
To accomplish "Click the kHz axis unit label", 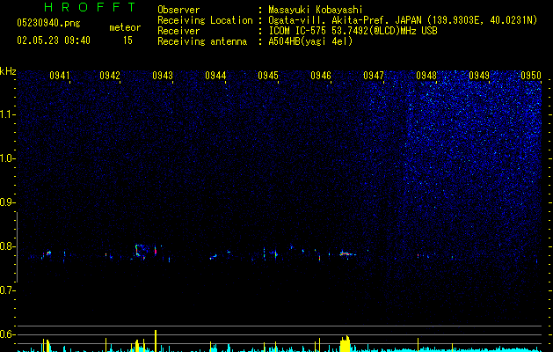I will tap(8, 71).
